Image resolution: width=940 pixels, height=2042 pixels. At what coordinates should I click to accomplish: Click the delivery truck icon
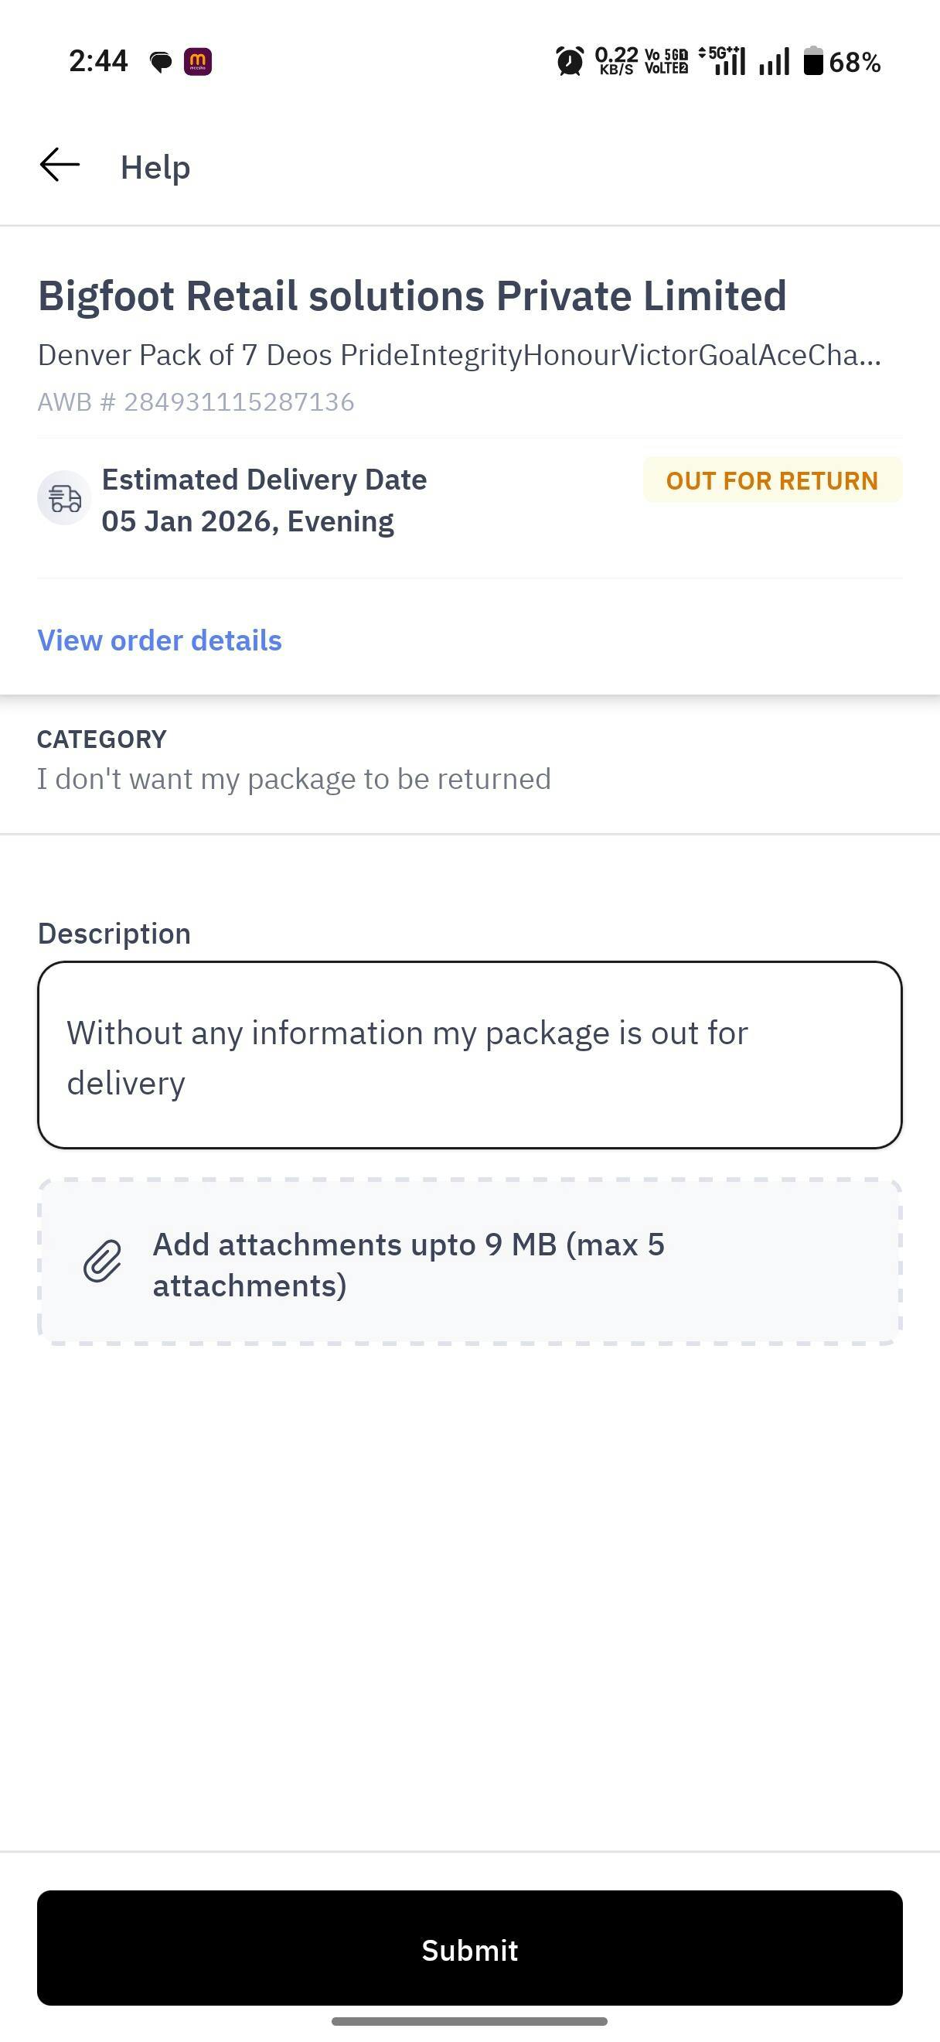coord(64,499)
